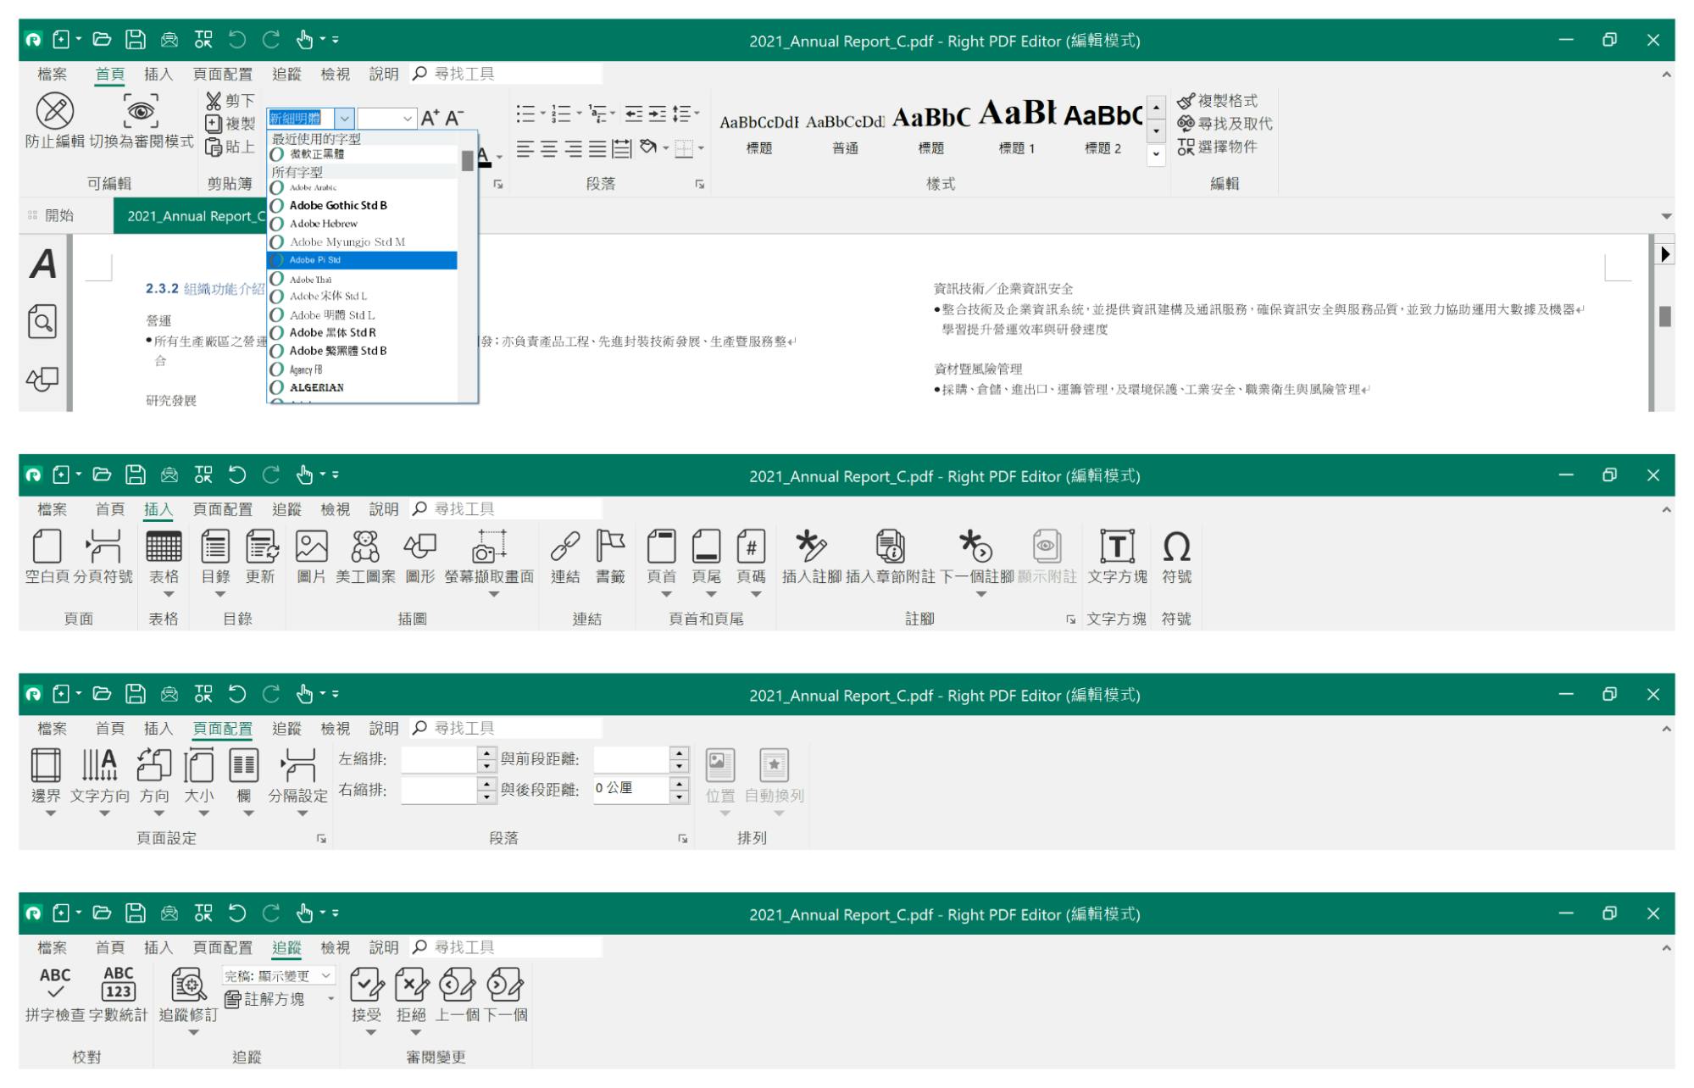Screen dimensions: 1694x1088
Task: Click the 美工圖案 clip art icon
Action: tap(365, 547)
